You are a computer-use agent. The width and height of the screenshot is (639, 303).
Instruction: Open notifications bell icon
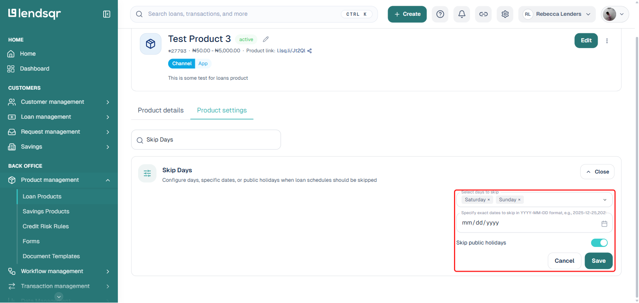(462, 14)
